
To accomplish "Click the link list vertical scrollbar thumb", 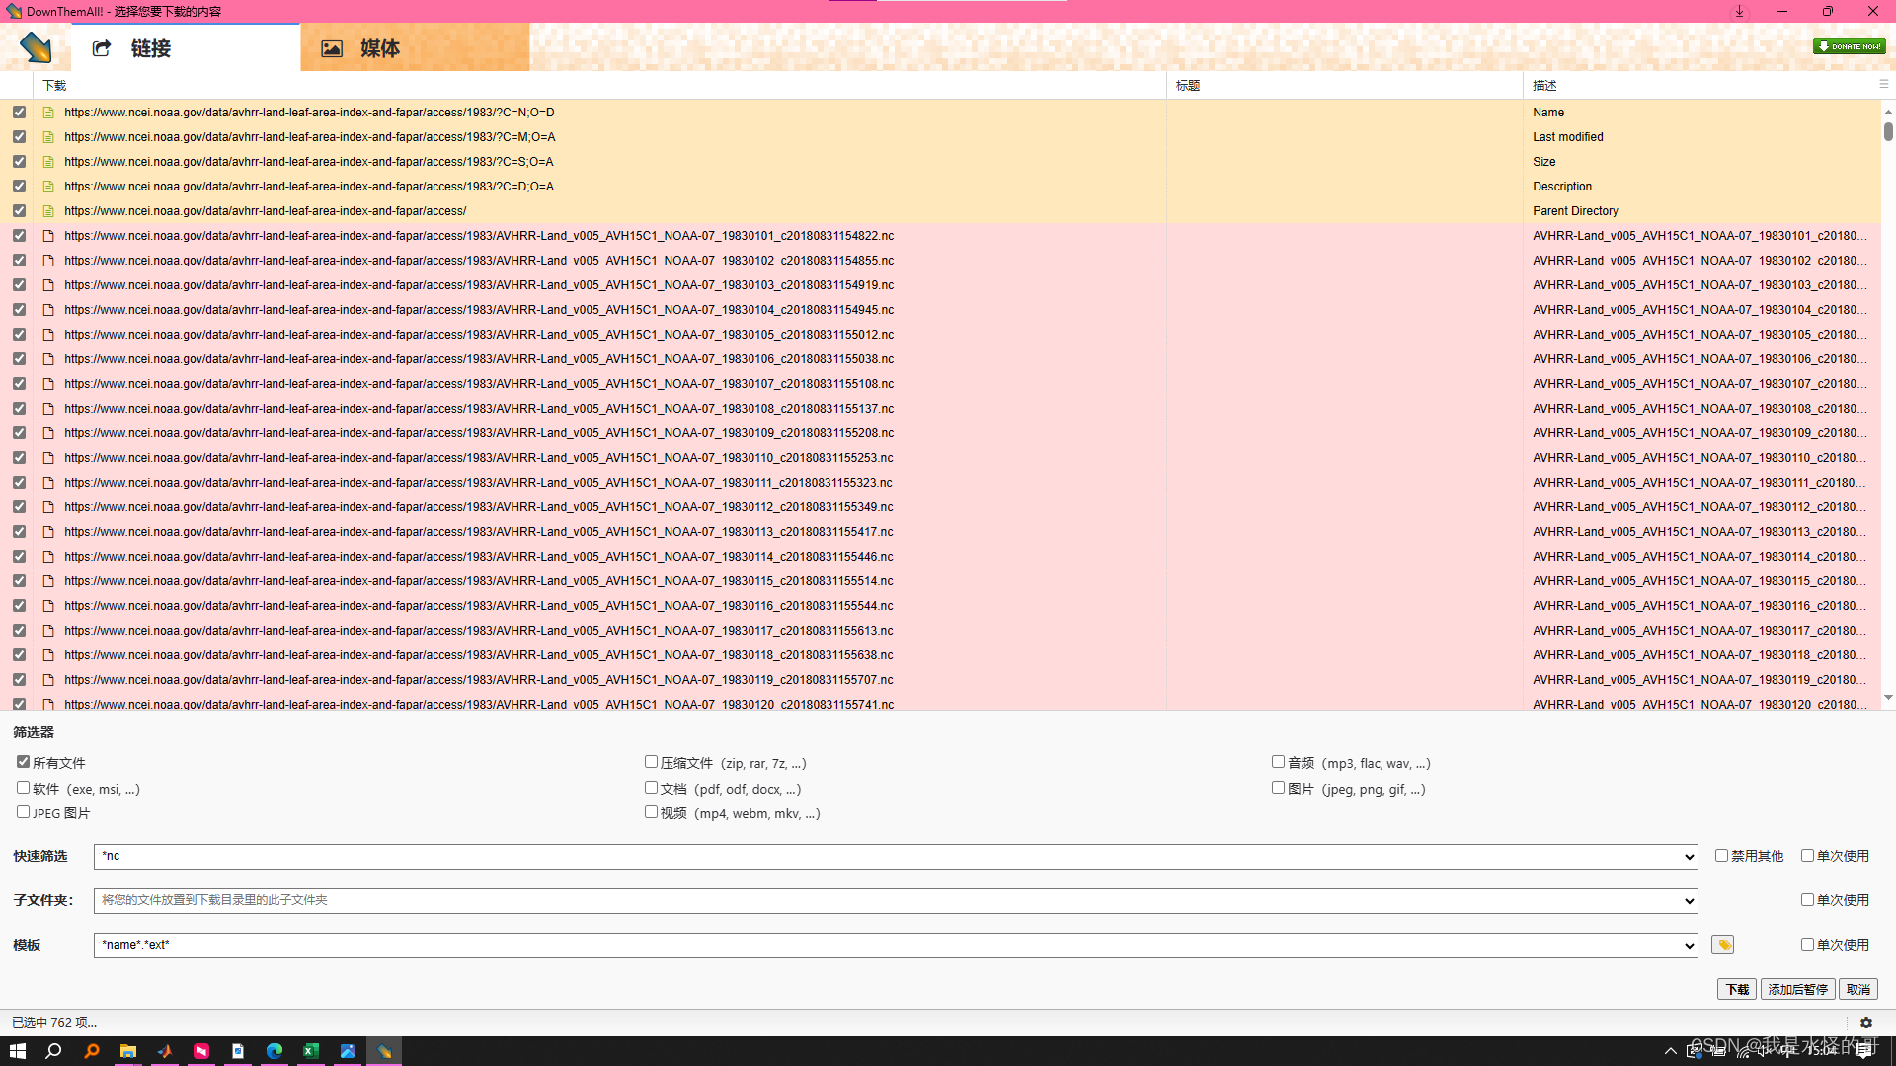I will click(x=1888, y=131).
